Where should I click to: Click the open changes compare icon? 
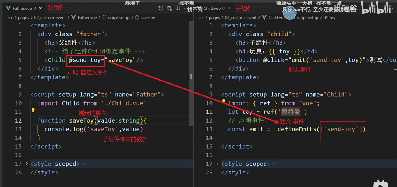169,8
